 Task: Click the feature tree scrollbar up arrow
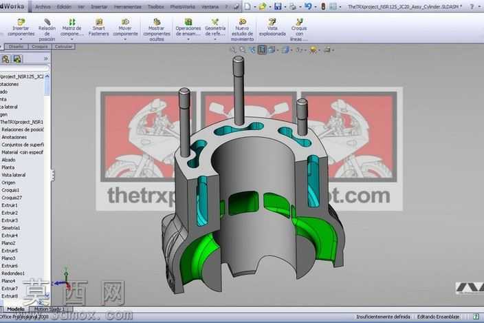[47, 76]
